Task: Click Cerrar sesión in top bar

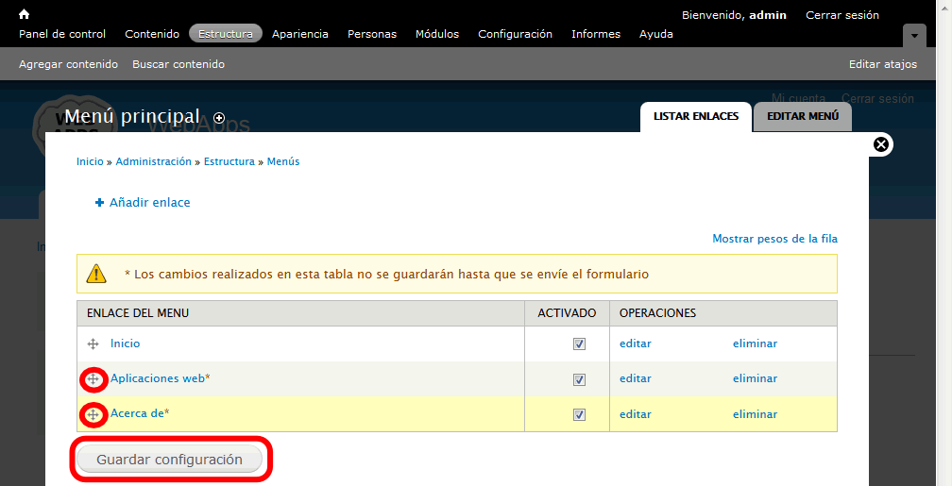Action: (x=842, y=15)
